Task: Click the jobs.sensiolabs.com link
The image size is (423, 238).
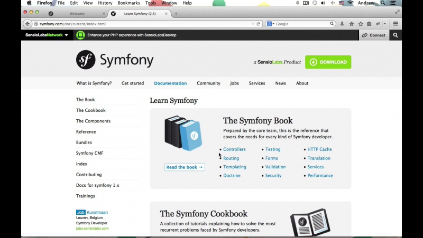Action: (92, 229)
